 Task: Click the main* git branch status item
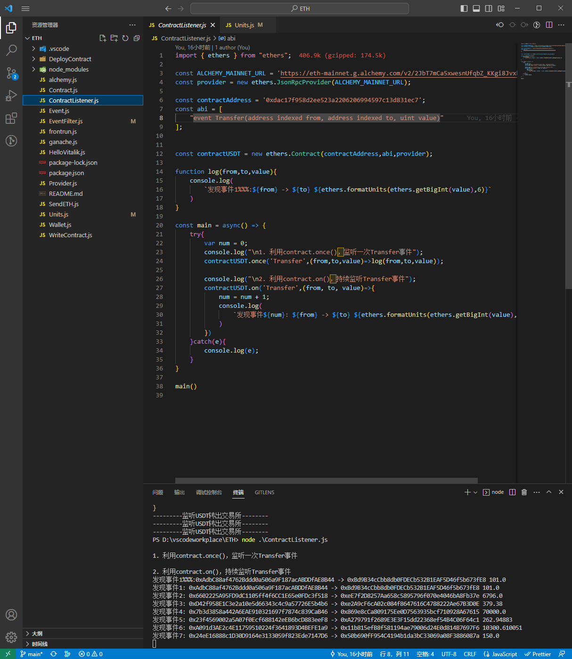(x=32, y=654)
